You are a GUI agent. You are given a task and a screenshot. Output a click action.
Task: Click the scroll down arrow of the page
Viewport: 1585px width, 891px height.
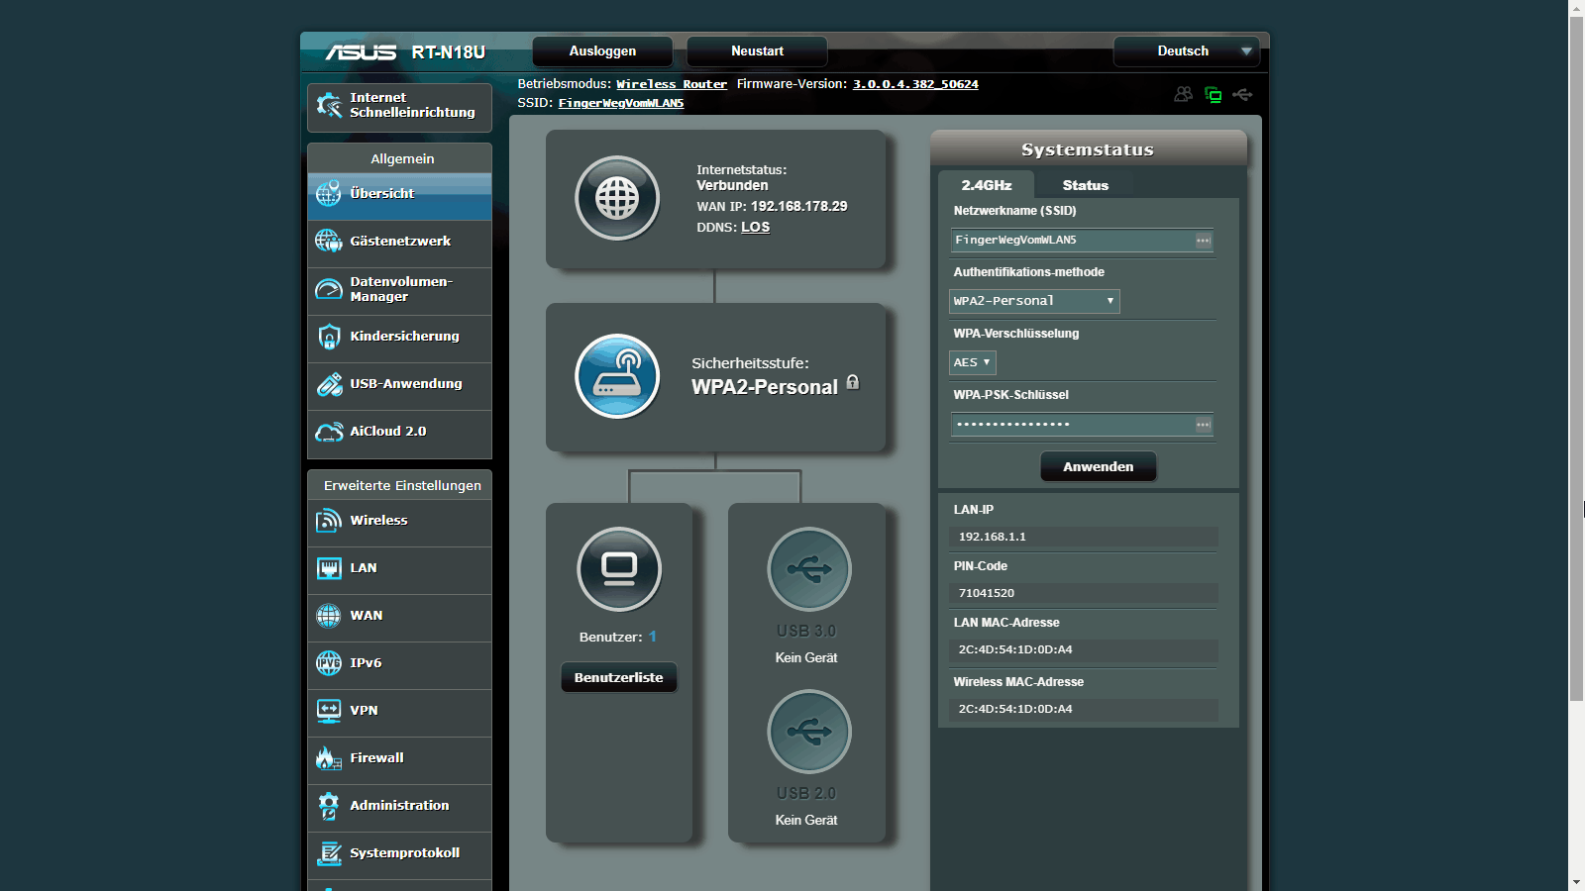point(1576,882)
